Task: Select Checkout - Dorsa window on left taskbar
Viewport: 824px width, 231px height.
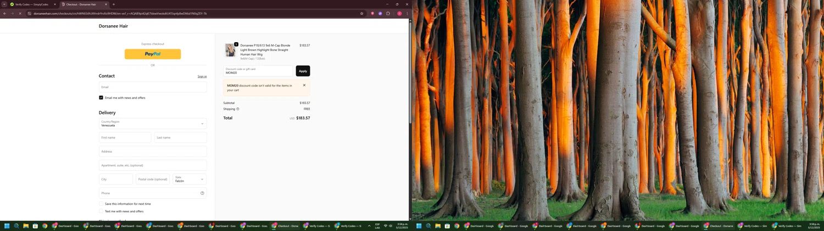Action: [285, 226]
